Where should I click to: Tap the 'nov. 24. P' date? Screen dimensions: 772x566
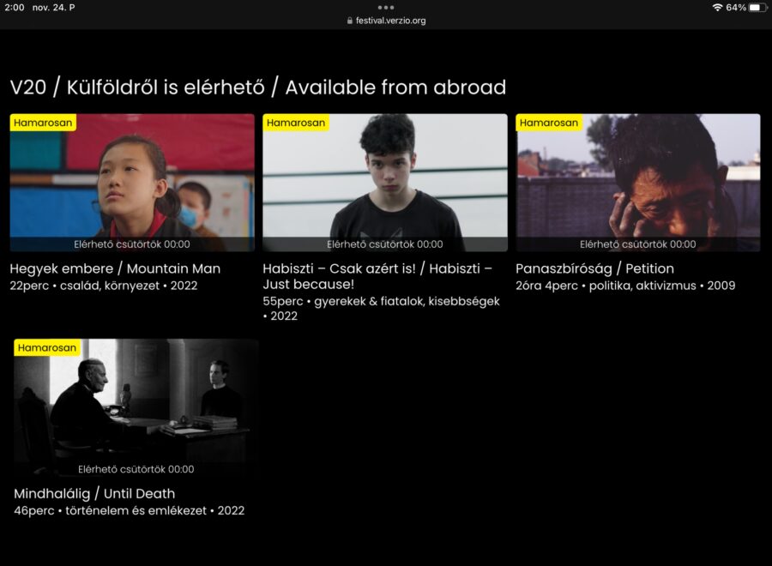coord(54,8)
